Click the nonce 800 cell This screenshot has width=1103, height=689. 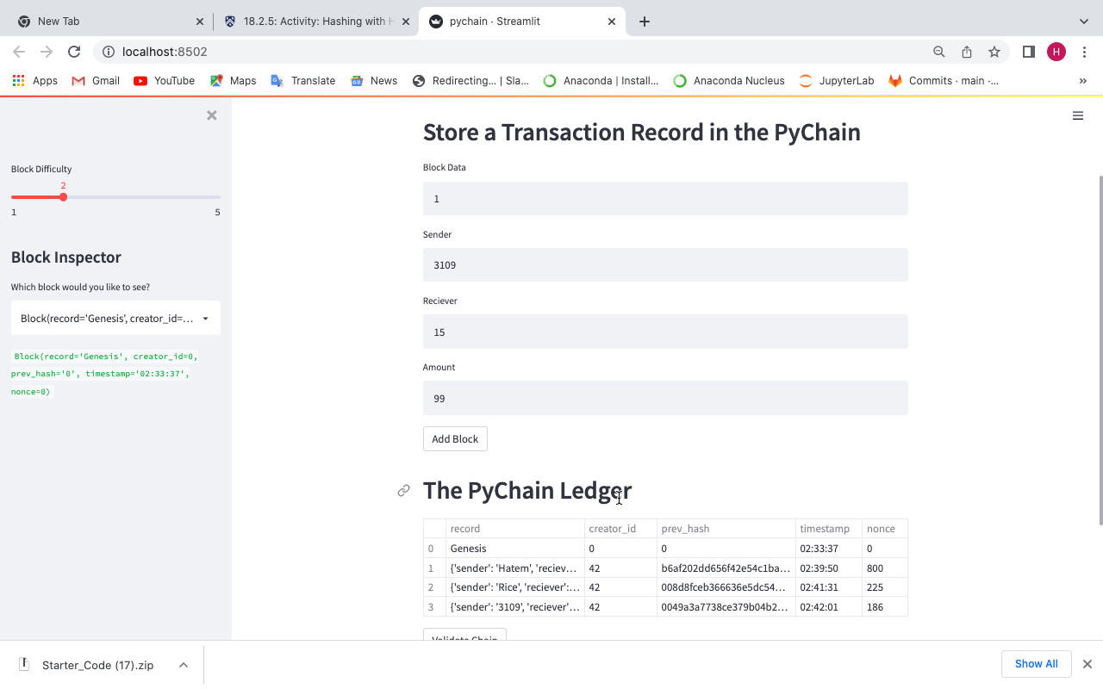pyautogui.click(x=884, y=568)
